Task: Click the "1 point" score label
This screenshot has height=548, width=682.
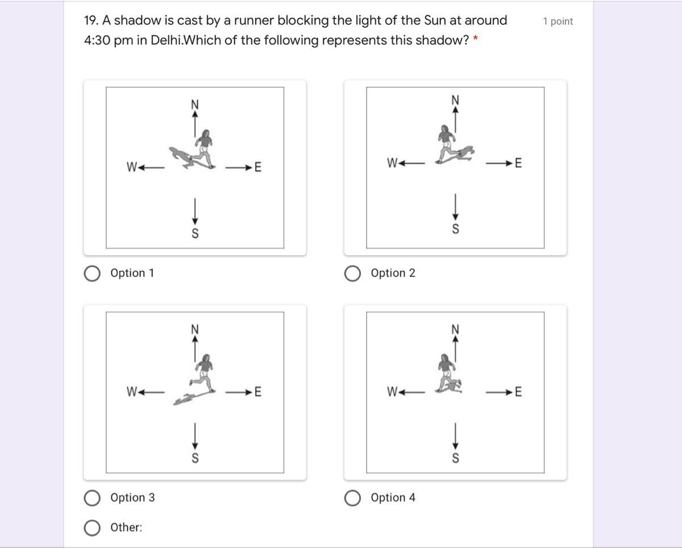Action: (558, 22)
